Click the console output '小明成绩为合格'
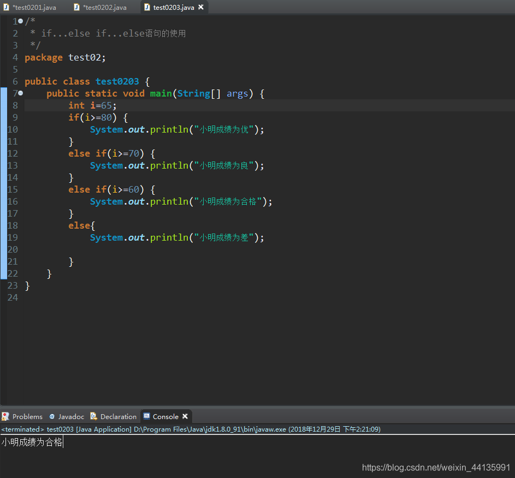This screenshot has height=478, width=515. coord(32,442)
